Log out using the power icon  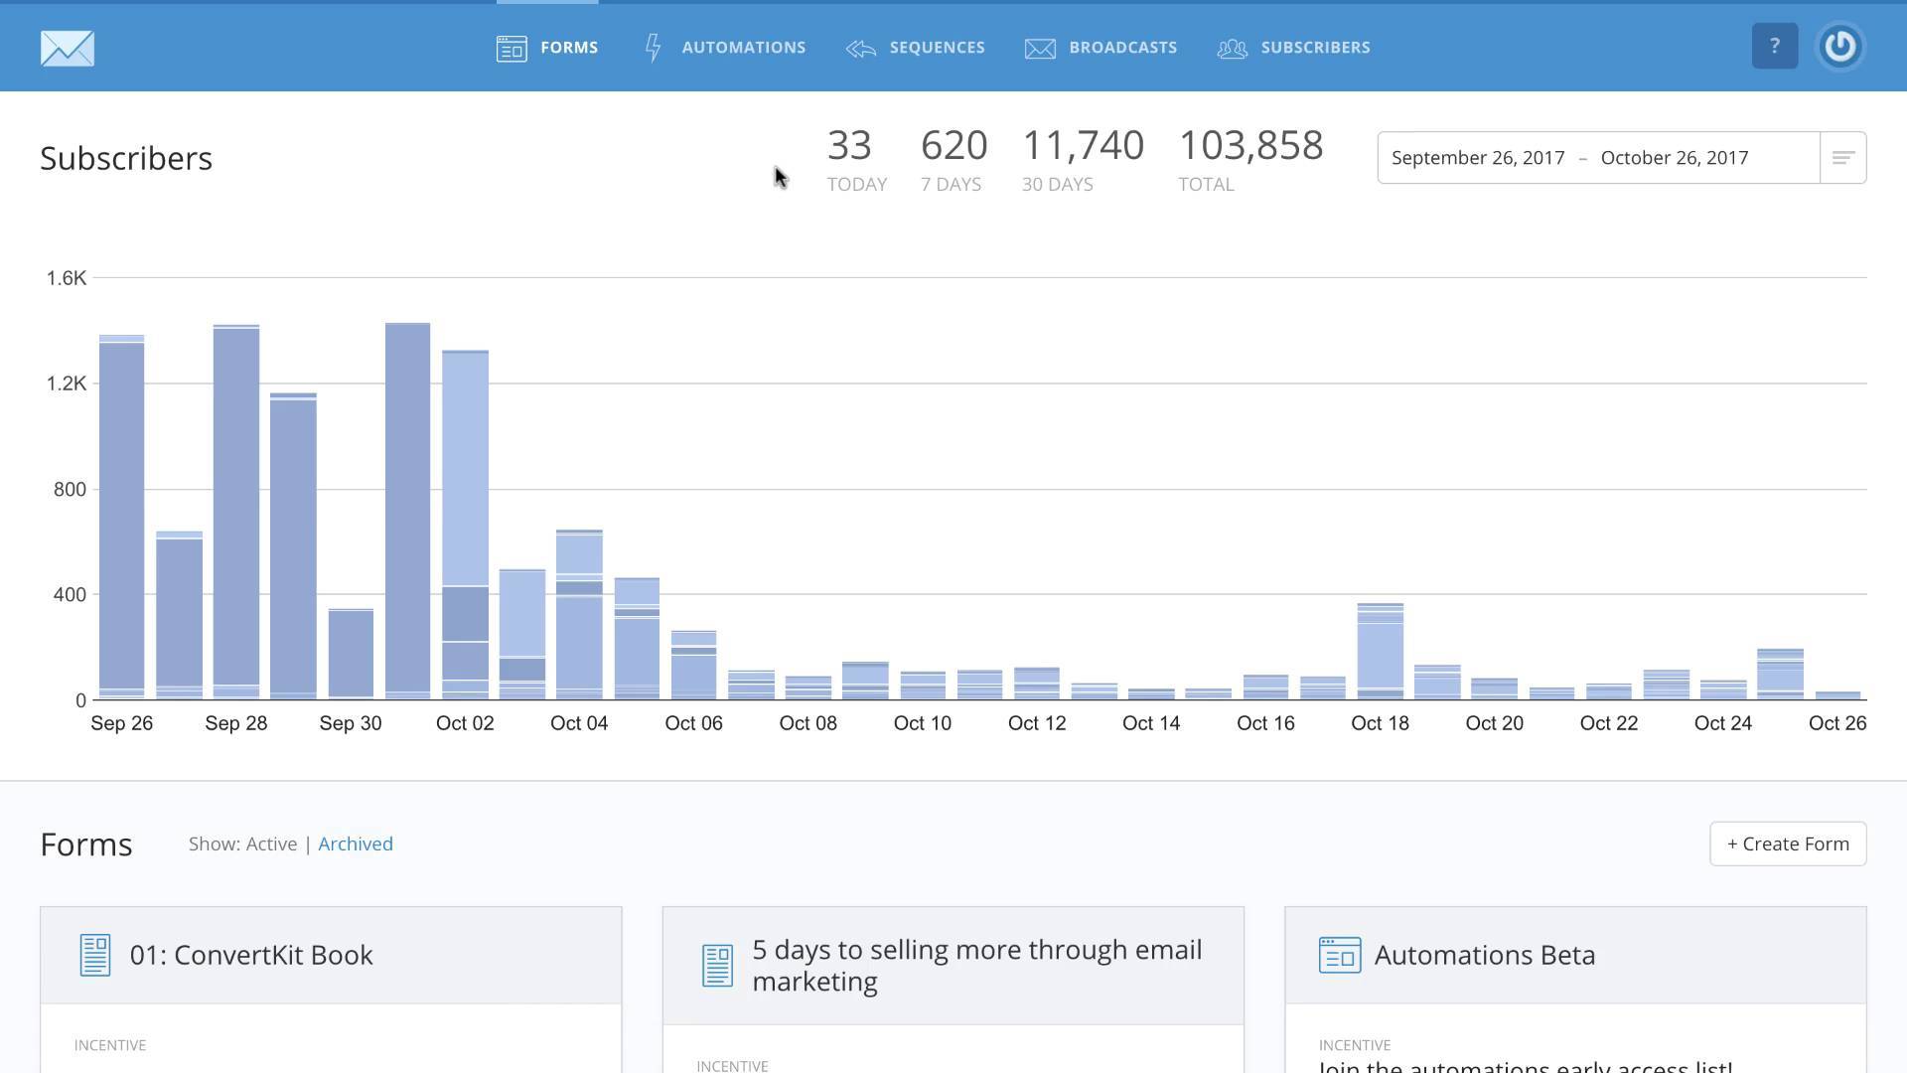coord(1838,45)
